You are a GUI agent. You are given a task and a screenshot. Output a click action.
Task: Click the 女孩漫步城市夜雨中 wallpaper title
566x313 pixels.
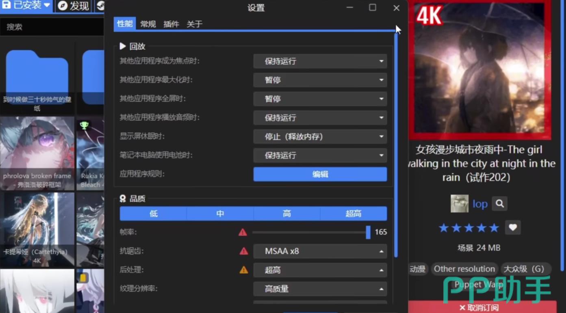point(482,164)
